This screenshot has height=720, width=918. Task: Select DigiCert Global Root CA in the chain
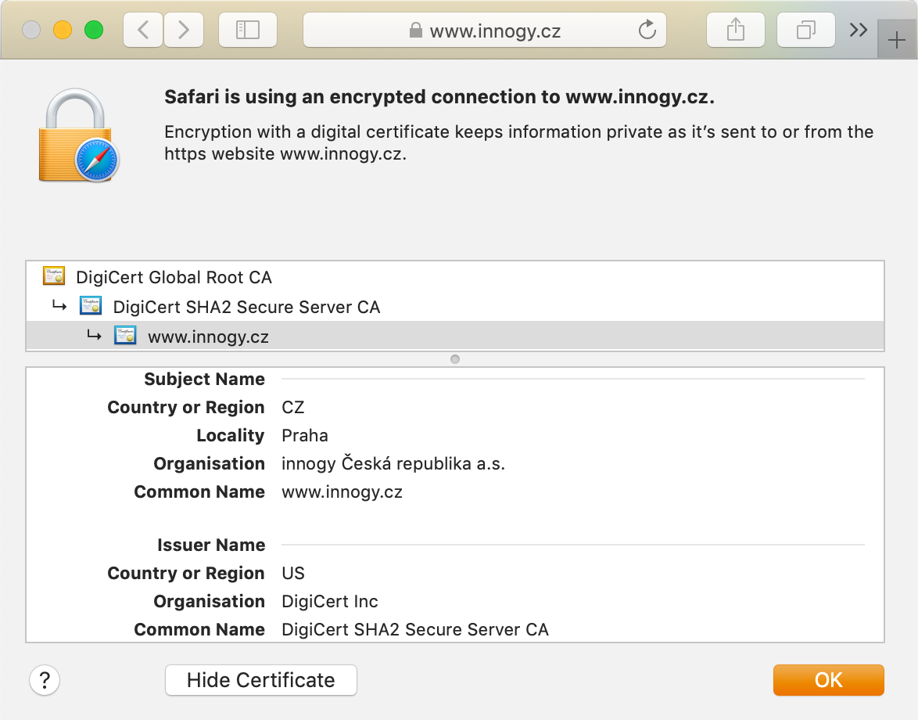pyautogui.click(x=455, y=276)
